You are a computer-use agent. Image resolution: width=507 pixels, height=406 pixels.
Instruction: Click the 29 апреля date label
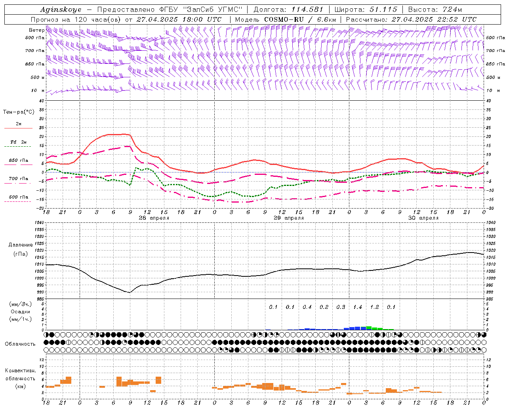[289, 218]
